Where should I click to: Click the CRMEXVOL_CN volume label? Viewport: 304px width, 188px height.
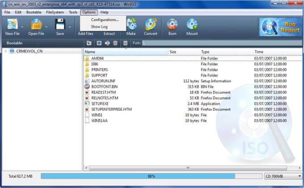coord(29,51)
